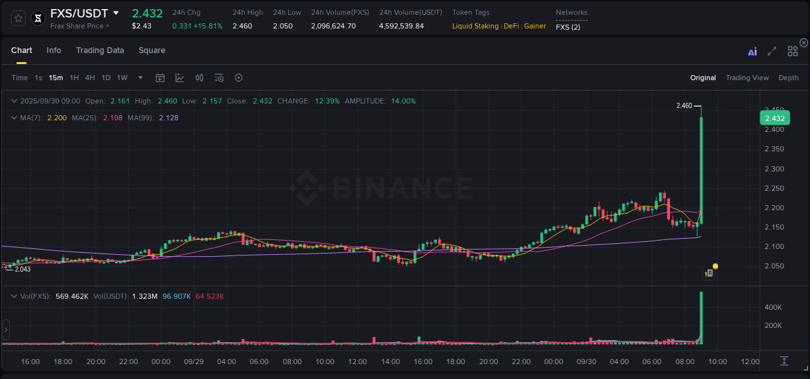Image resolution: width=810 pixels, height=379 pixels.
Task: Open the widgets layout icon near fullscreen arrow
Action: (x=793, y=50)
